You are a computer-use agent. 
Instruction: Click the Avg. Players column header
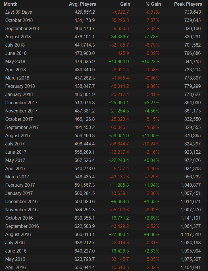[82, 4]
